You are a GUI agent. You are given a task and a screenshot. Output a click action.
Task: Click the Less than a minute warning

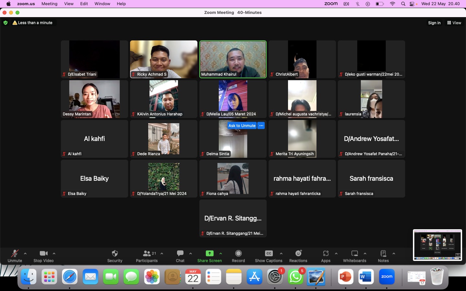click(x=32, y=23)
